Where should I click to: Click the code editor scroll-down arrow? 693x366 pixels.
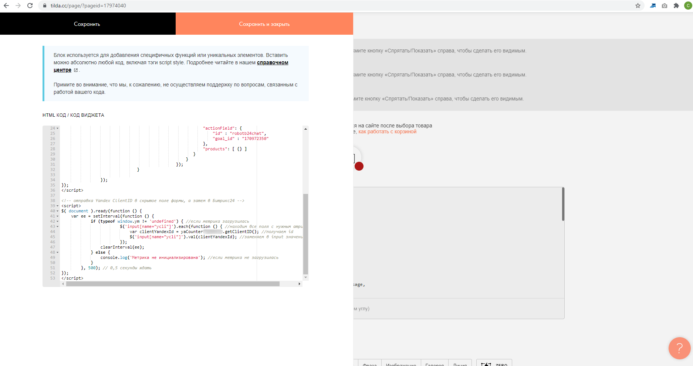(305, 277)
